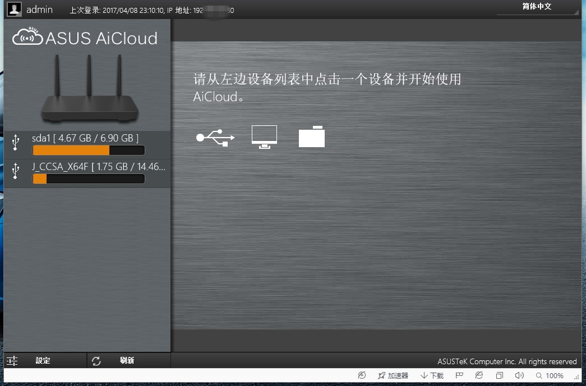Click the flag icon in browser status bar
The width and height of the screenshot is (586, 386).
point(459,375)
